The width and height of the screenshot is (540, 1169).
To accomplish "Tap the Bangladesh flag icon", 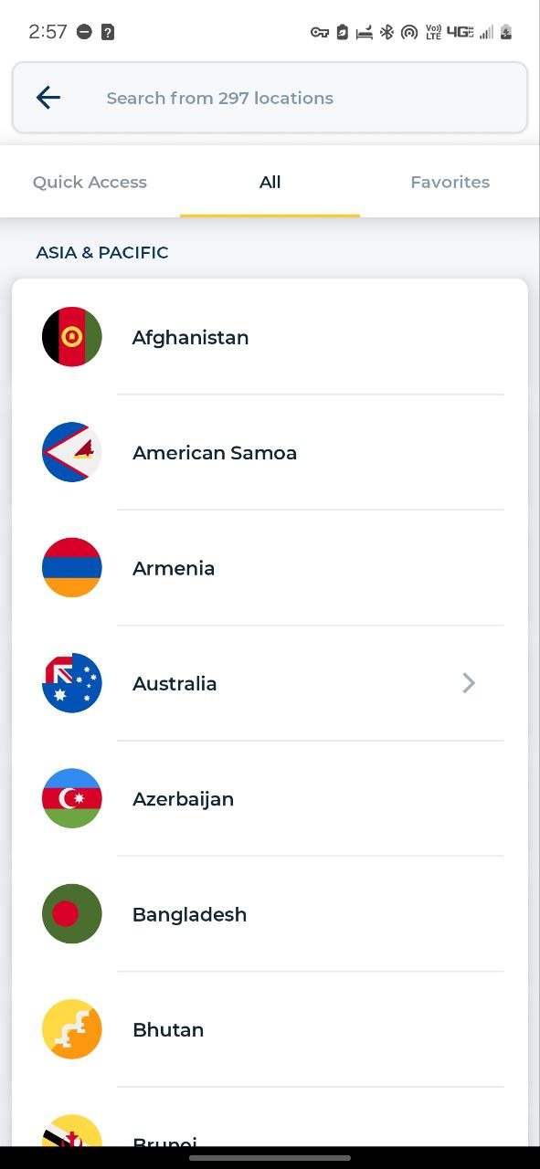I will (x=72, y=913).
